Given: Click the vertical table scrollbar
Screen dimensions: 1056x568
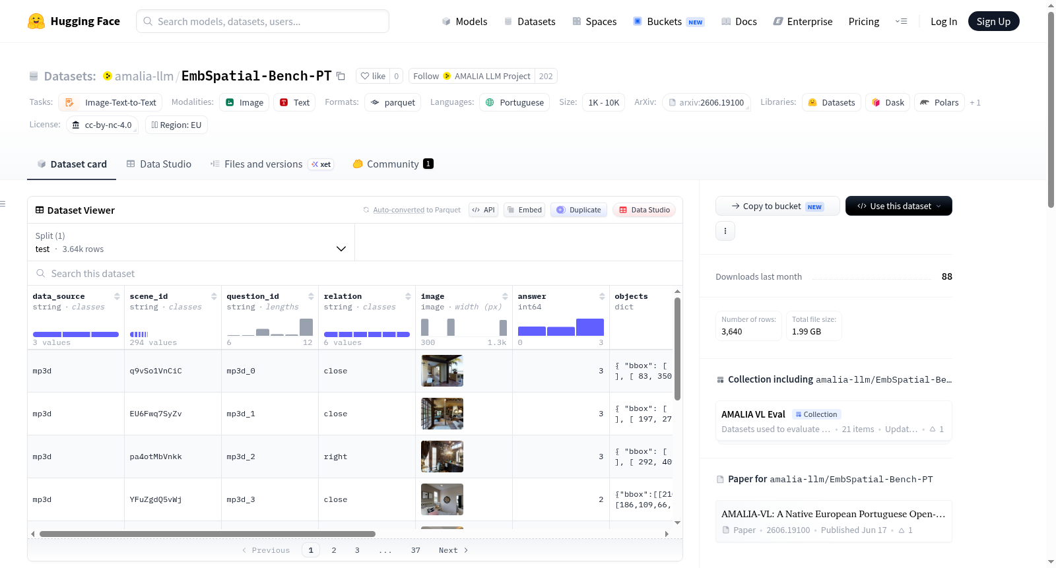Looking at the screenshot, I should [677, 348].
